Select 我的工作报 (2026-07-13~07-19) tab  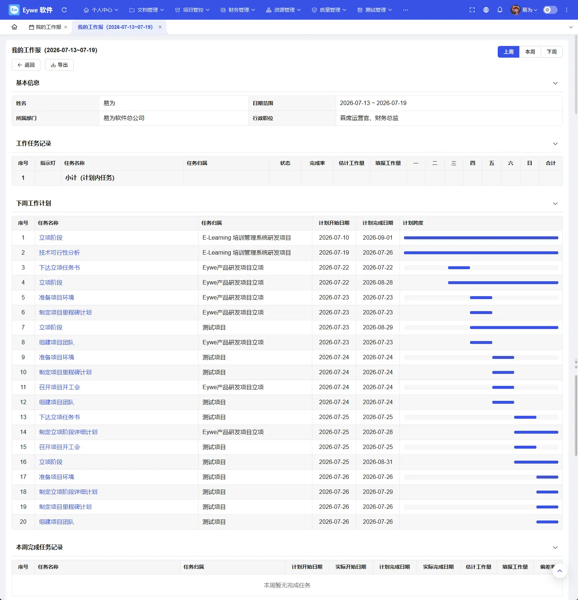(x=115, y=27)
